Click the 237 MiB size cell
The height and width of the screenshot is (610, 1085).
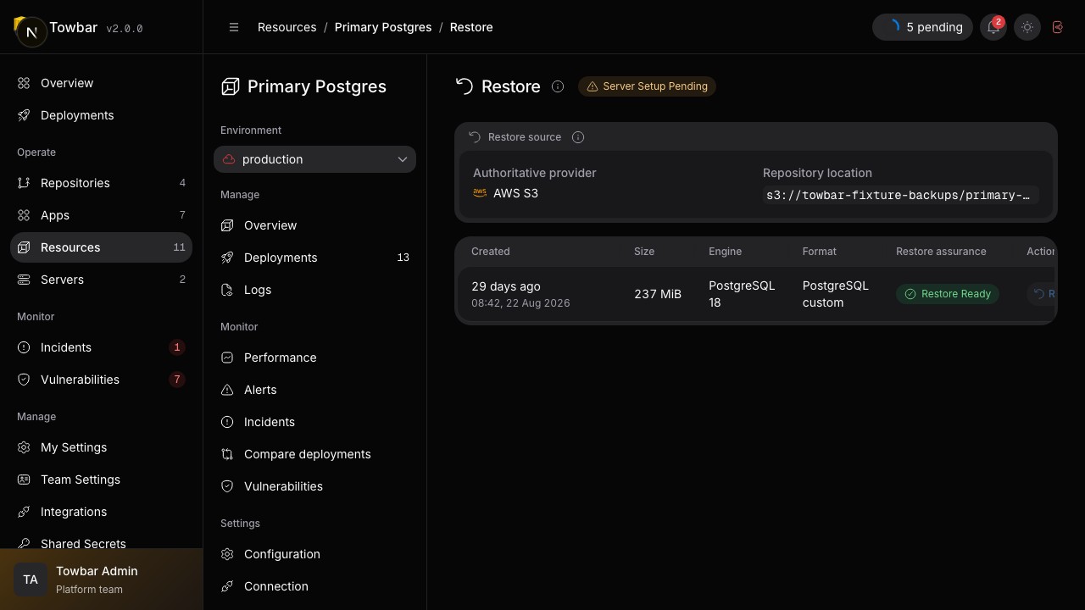pyautogui.click(x=658, y=294)
